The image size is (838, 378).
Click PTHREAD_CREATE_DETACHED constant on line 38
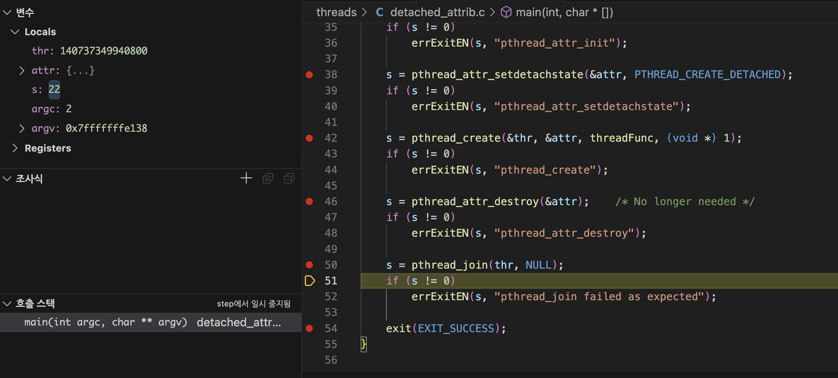pos(707,75)
